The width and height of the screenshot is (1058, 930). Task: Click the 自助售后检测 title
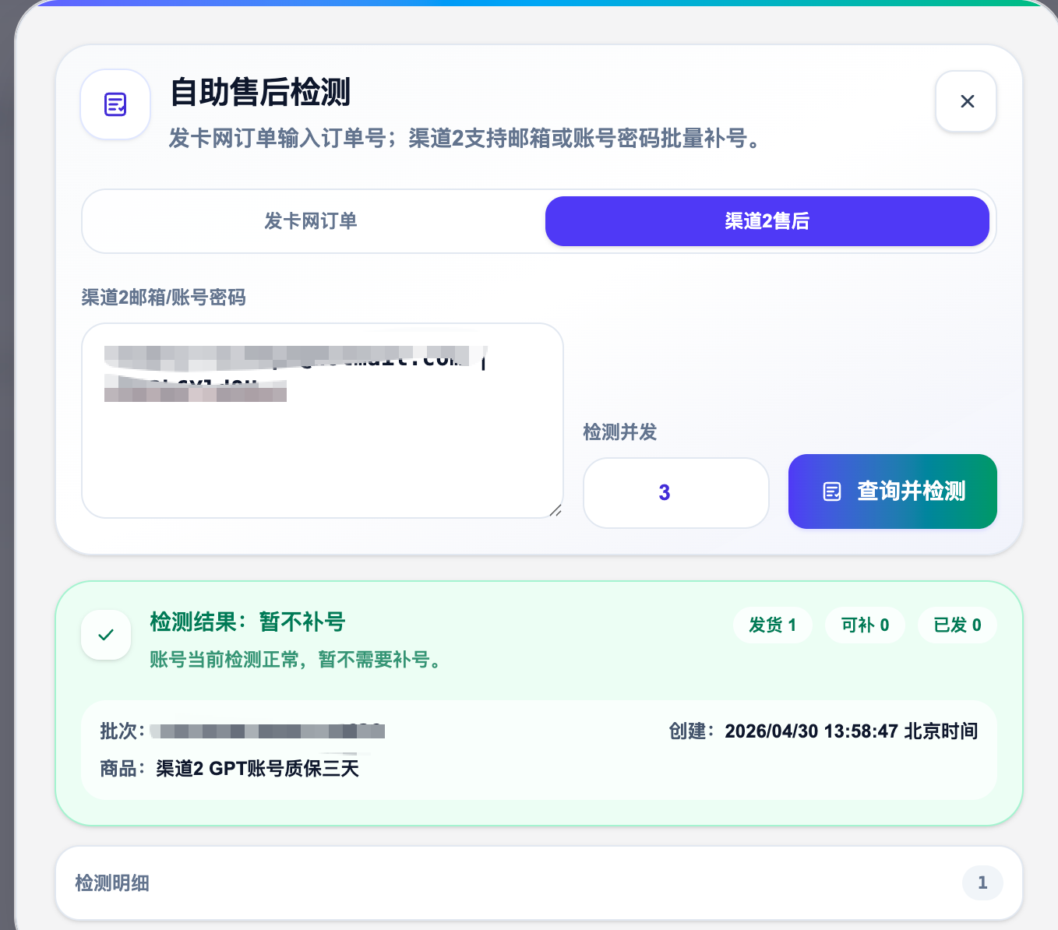[260, 92]
